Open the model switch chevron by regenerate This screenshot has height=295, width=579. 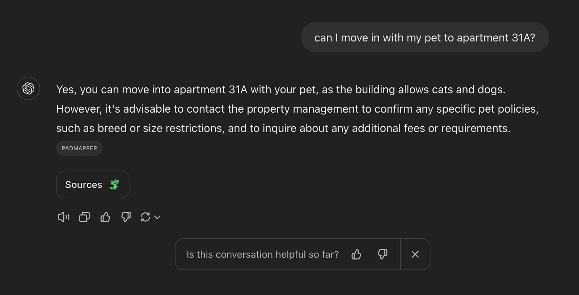click(157, 217)
